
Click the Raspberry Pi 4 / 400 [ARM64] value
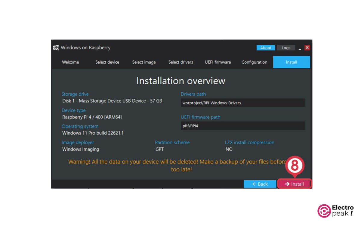[92, 117]
